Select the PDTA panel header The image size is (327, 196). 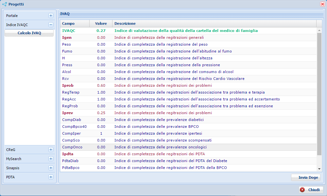(x=30, y=177)
